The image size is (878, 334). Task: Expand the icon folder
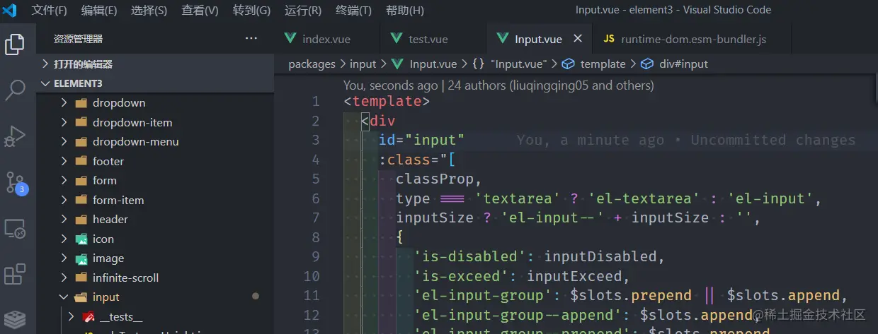pos(155,239)
